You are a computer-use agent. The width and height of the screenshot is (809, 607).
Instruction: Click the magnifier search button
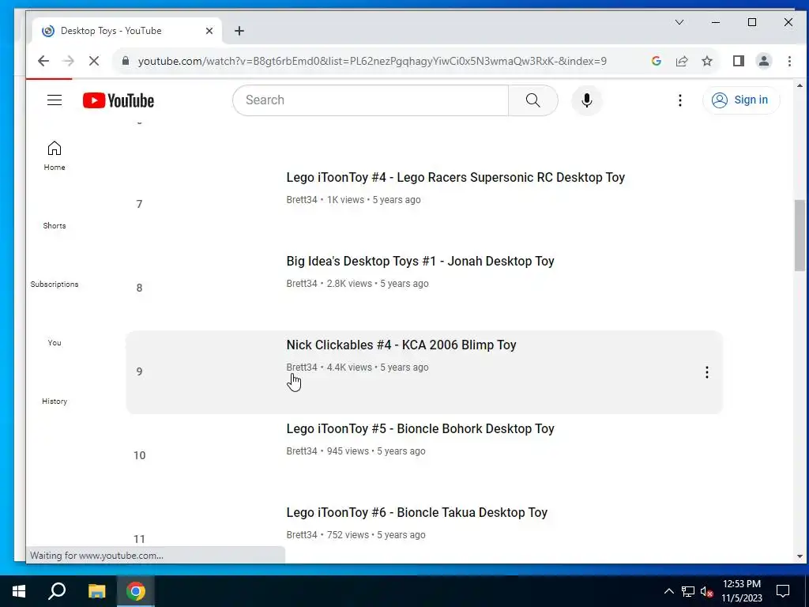(533, 100)
